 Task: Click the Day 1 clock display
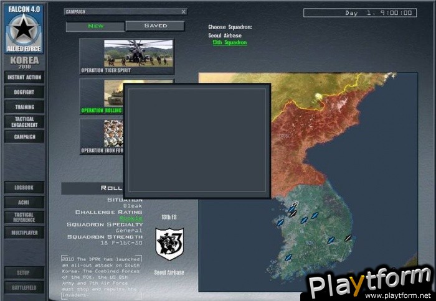tap(360, 13)
